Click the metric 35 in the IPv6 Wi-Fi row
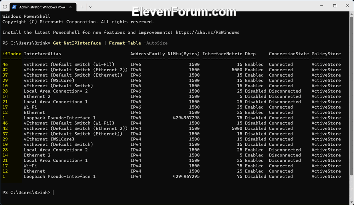 (240, 107)
